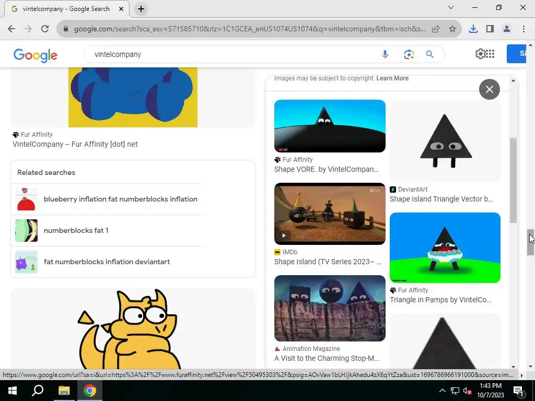The height and width of the screenshot is (401, 535).
Task: Play the Shape Island IMDb video thumbnail
Action: [330, 214]
